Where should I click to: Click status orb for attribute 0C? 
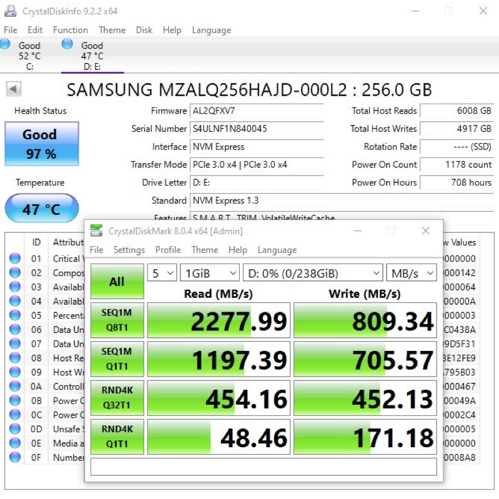pos(15,414)
